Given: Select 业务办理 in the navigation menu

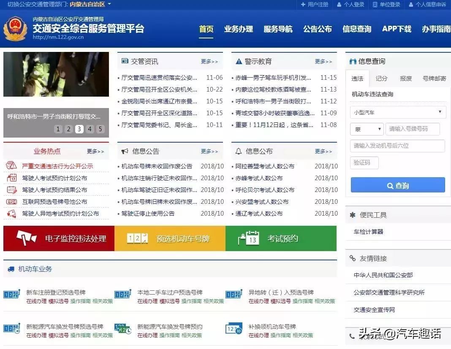Looking at the screenshot, I should point(239,30).
